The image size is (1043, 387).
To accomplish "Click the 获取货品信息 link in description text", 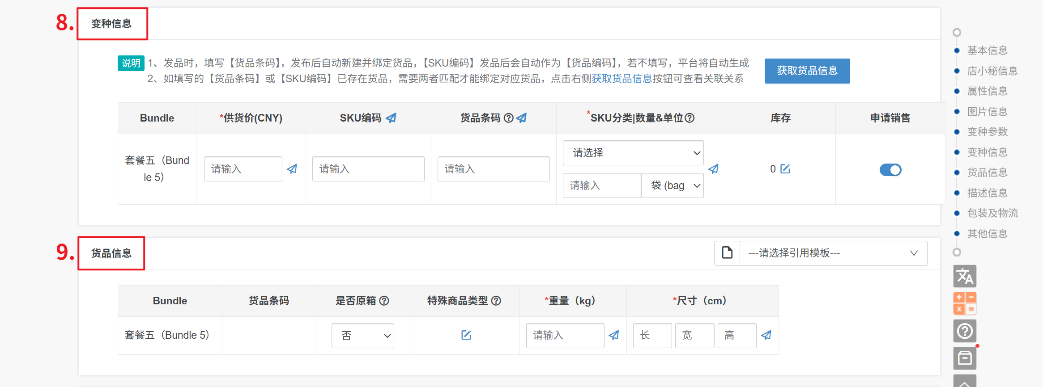I will 622,79.
